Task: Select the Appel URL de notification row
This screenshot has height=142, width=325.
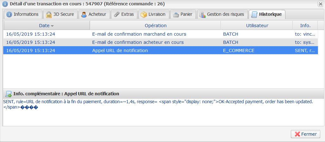Action: [x=120, y=50]
